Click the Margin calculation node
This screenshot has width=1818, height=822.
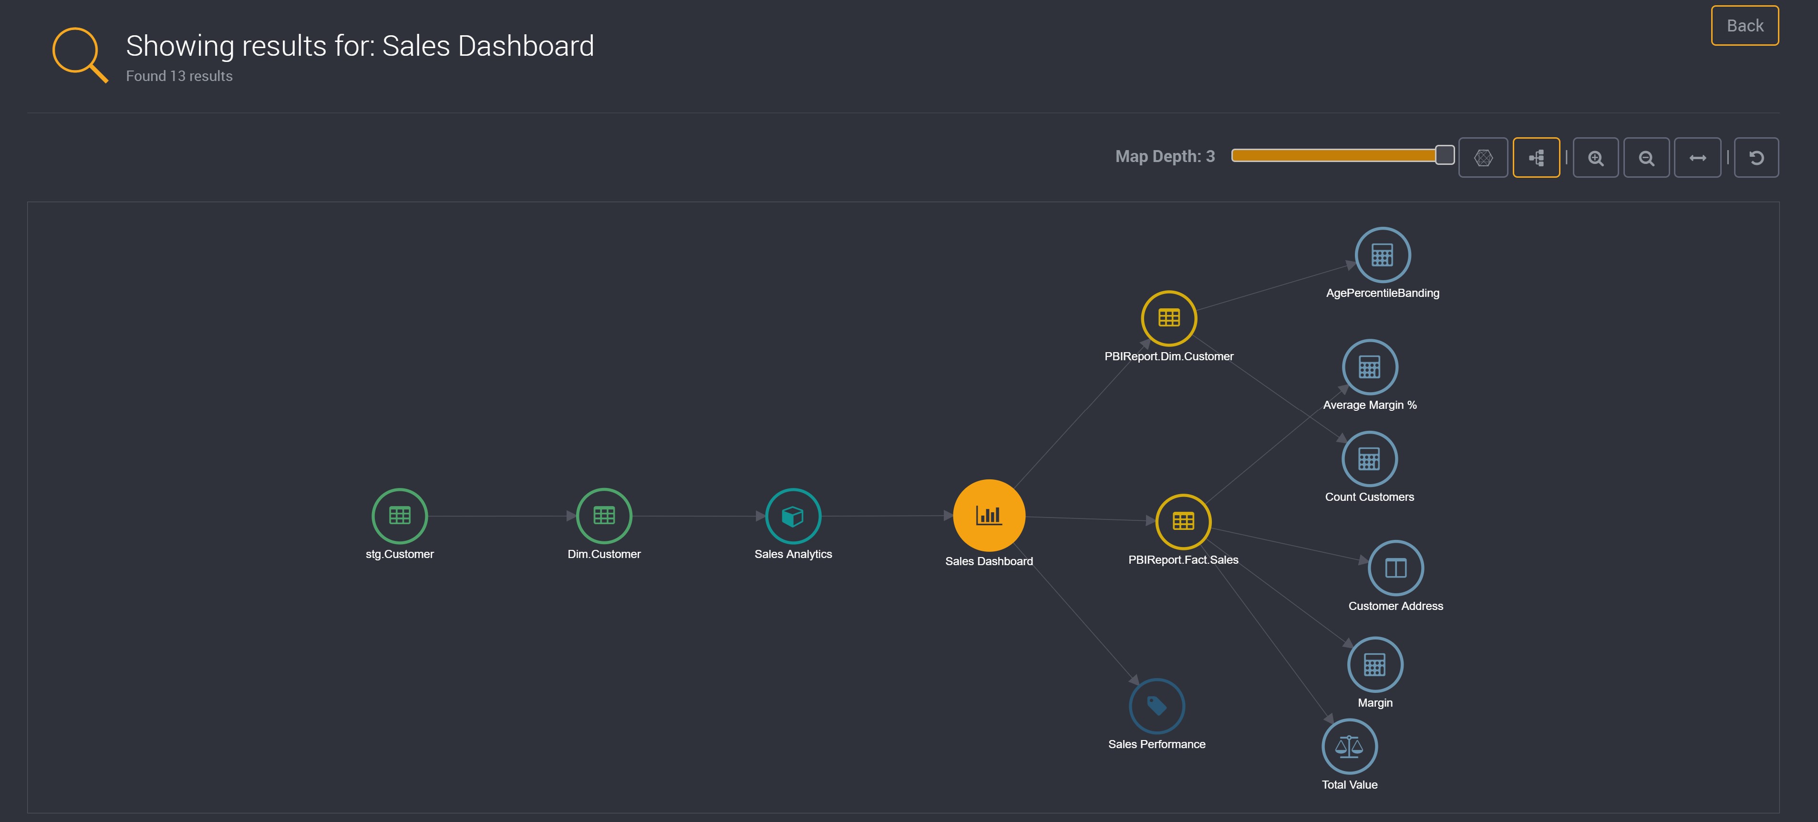[1375, 665]
